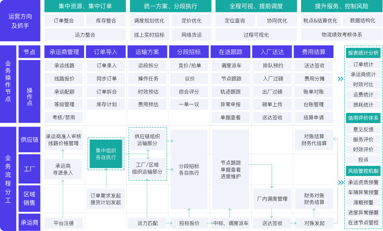Select the green 集中组织各自执行 box
383x231 pixels.
tap(106, 154)
